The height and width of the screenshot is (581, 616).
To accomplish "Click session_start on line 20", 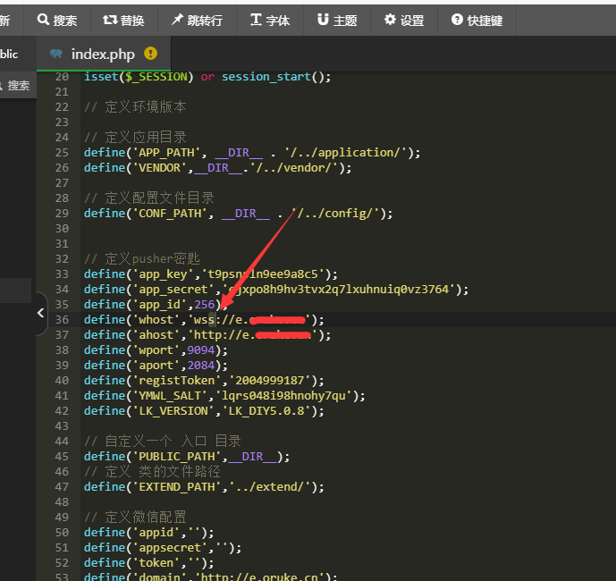I will tap(266, 77).
